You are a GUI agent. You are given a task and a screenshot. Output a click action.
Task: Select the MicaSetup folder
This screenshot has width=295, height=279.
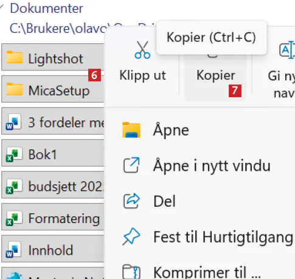[53, 89]
